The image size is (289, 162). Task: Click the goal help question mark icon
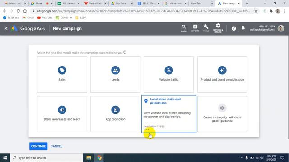pos(125,52)
